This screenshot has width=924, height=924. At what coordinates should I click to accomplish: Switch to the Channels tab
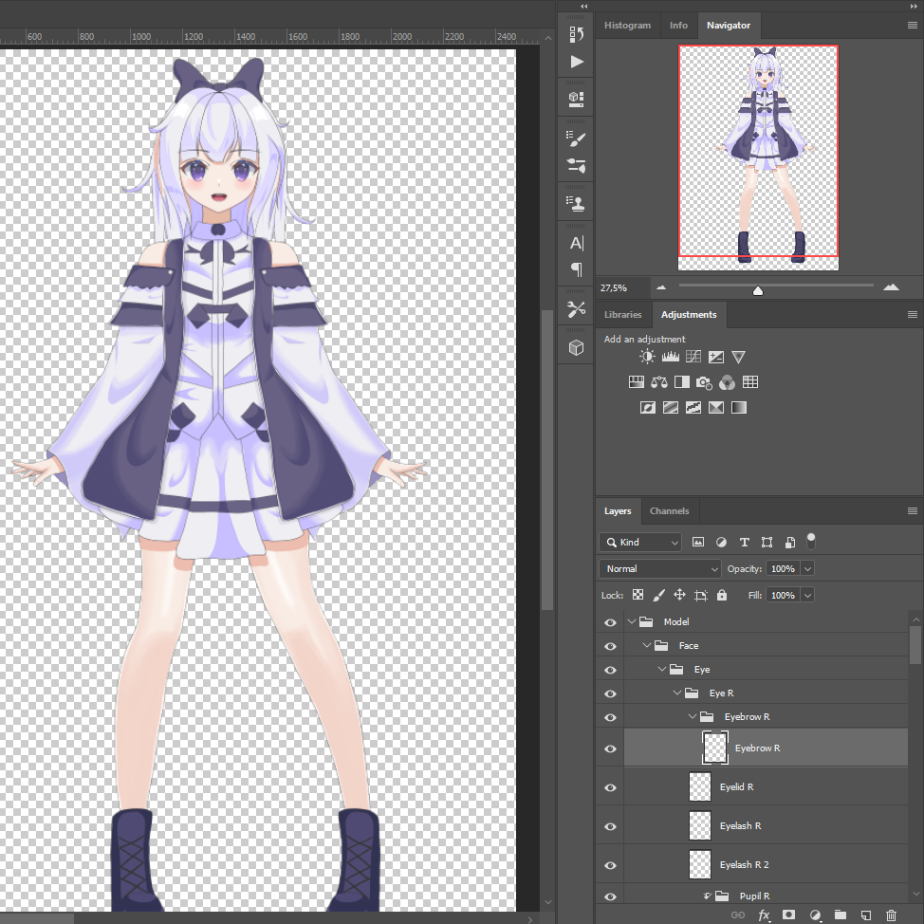click(669, 511)
